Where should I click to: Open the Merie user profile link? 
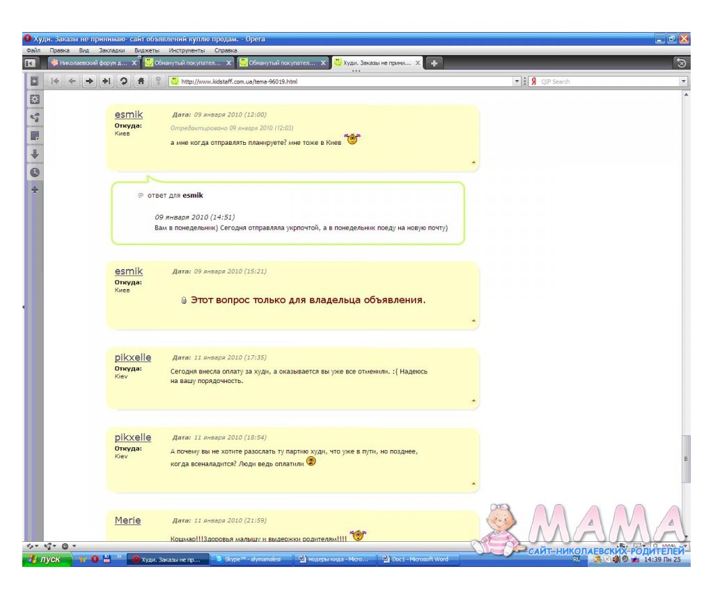(x=127, y=520)
